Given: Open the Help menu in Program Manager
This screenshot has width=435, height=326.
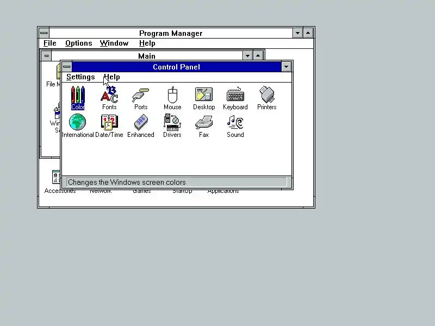Looking at the screenshot, I should (147, 43).
